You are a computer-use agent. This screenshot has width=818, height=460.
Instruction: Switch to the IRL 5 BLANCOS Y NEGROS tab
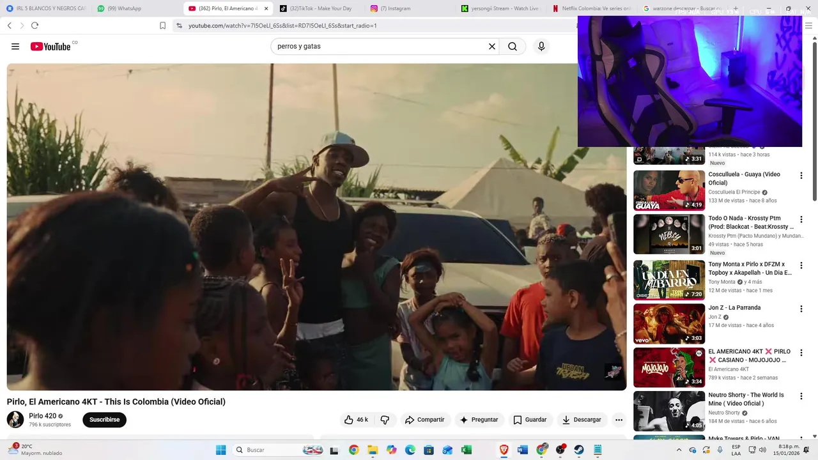(46, 8)
